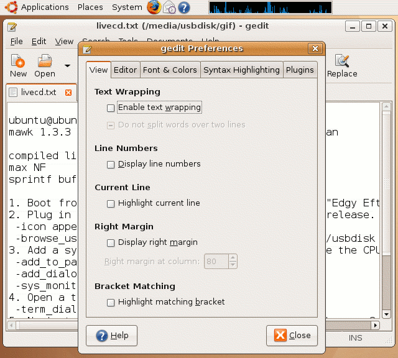This screenshot has height=358, width=398.
Task: Click the gedit window resize grip
Action: point(389,340)
